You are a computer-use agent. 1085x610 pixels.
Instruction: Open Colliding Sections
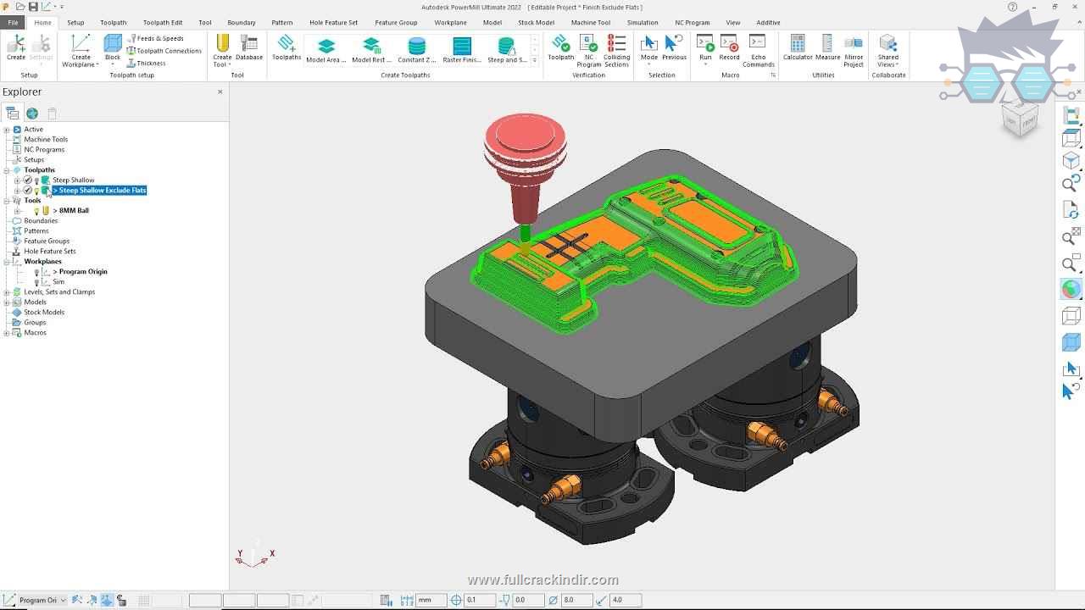pos(617,51)
